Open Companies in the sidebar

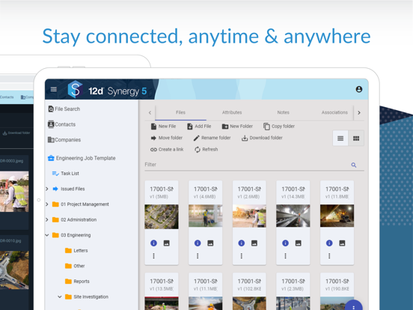tap(64, 140)
